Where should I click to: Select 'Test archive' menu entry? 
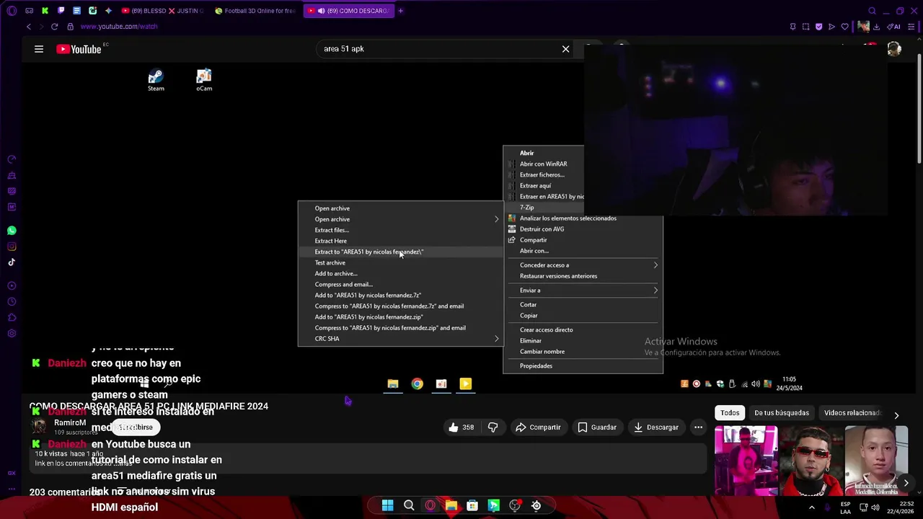(399, 262)
